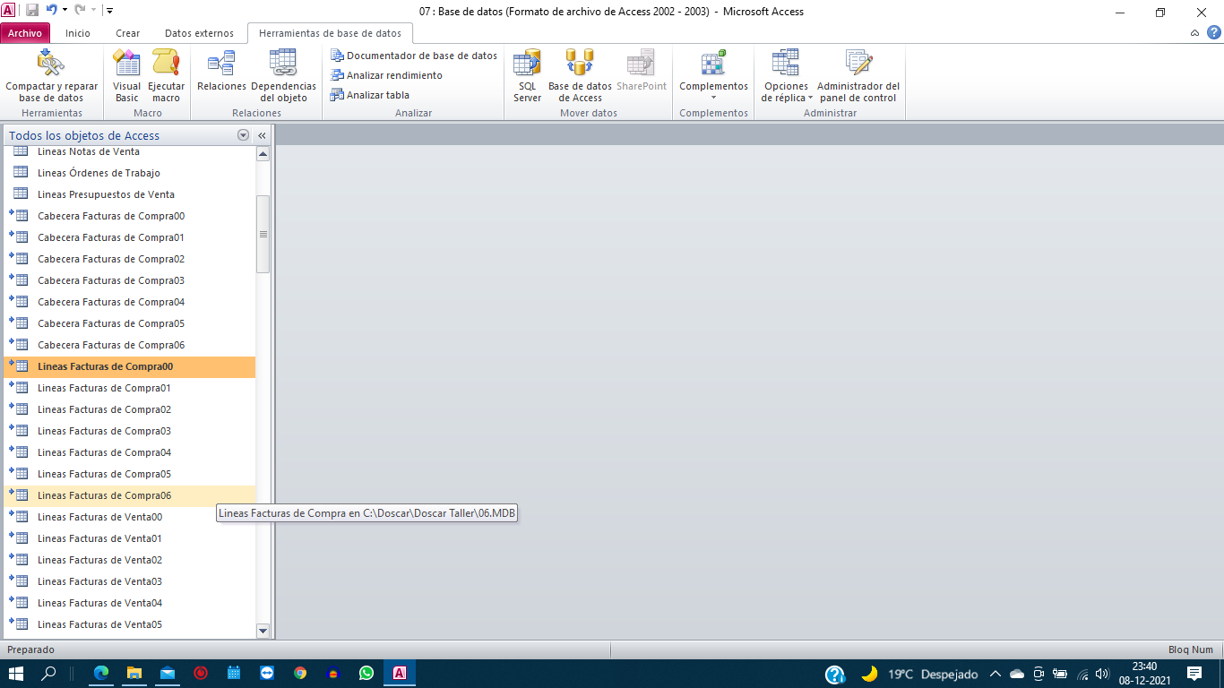Click Compactar y reparar base de datos
This screenshot has height=688, width=1224.
[51, 77]
